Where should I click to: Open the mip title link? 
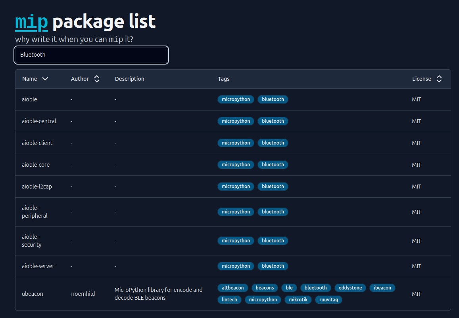tap(31, 22)
